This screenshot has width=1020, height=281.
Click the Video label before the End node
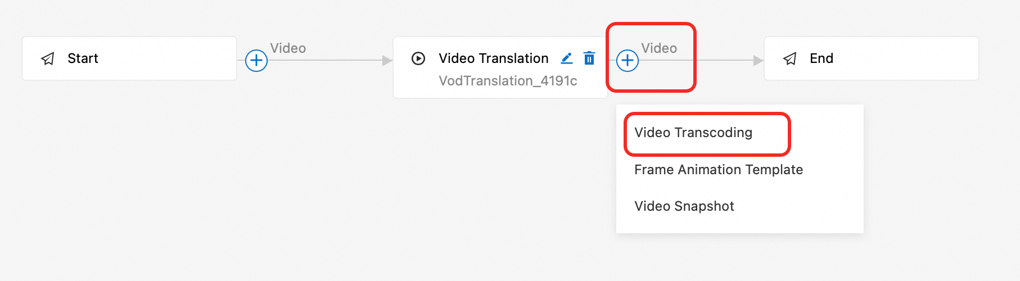tap(659, 48)
